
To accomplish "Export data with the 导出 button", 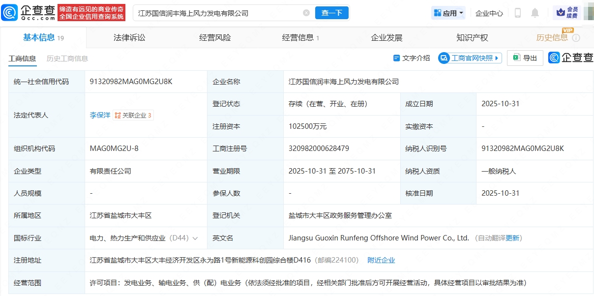I will 525,58.
